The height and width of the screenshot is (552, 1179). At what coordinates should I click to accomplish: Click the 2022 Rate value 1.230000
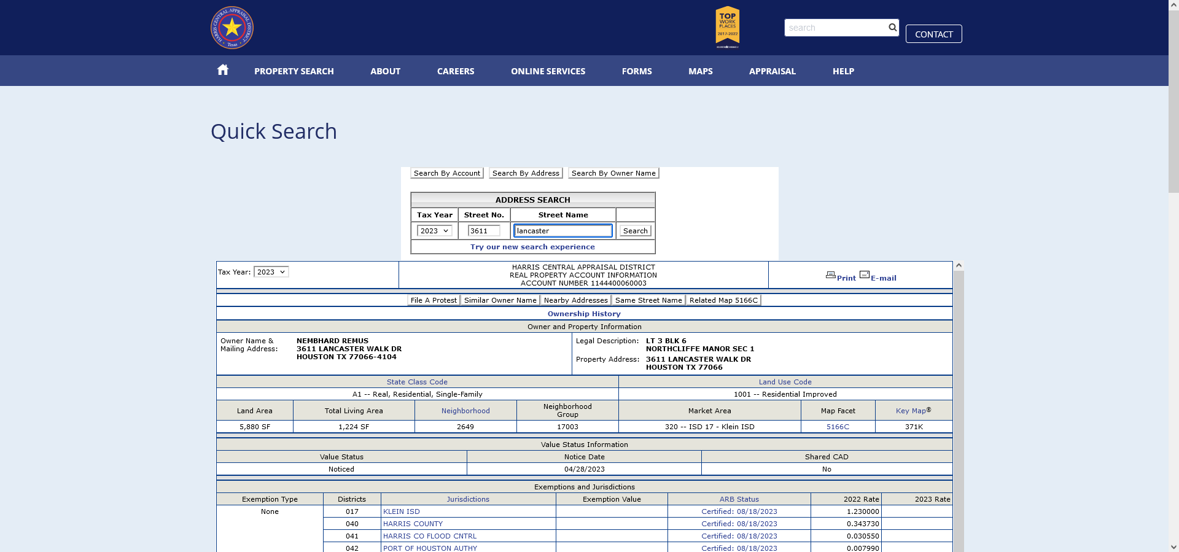pyautogui.click(x=863, y=511)
